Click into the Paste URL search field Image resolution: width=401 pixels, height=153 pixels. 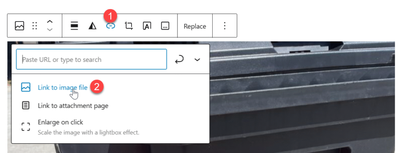pos(92,59)
